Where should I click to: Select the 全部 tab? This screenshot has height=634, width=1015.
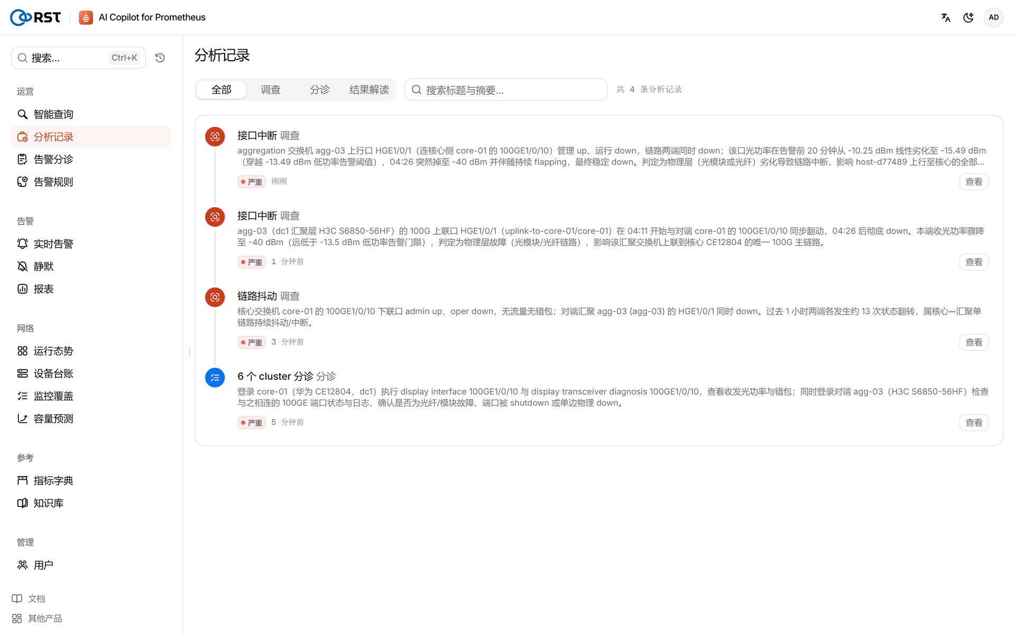point(221,90)
